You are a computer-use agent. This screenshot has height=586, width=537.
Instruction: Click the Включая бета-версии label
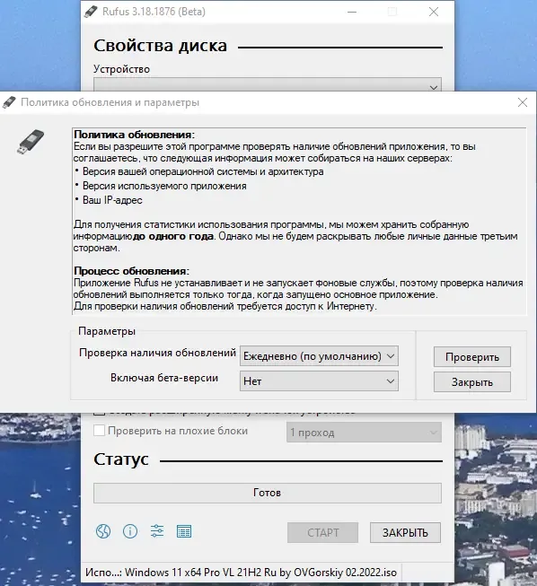164,378
